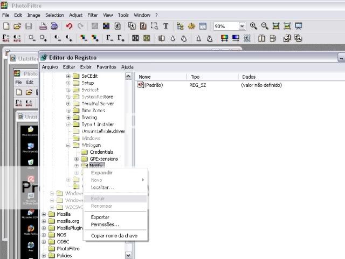Click the Auto contrast icon

pos(17,38)
